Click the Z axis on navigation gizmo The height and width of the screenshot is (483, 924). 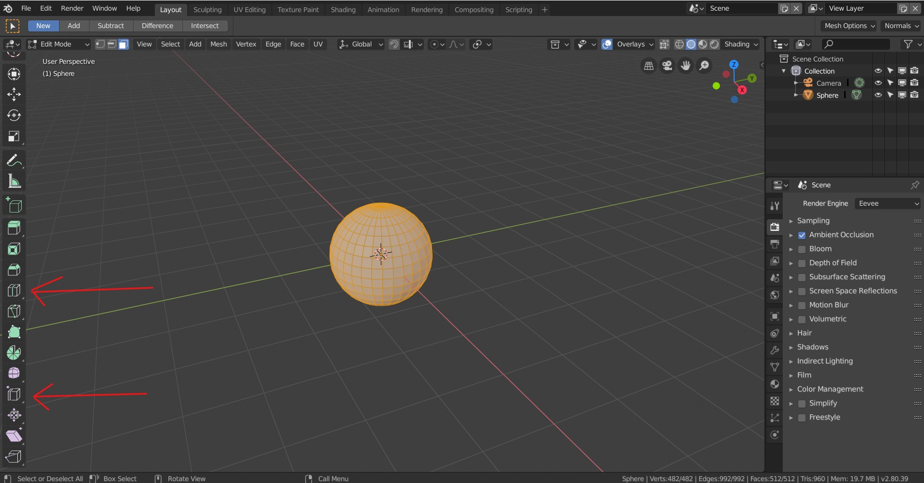pyautogui.click(x=734, y=64)
